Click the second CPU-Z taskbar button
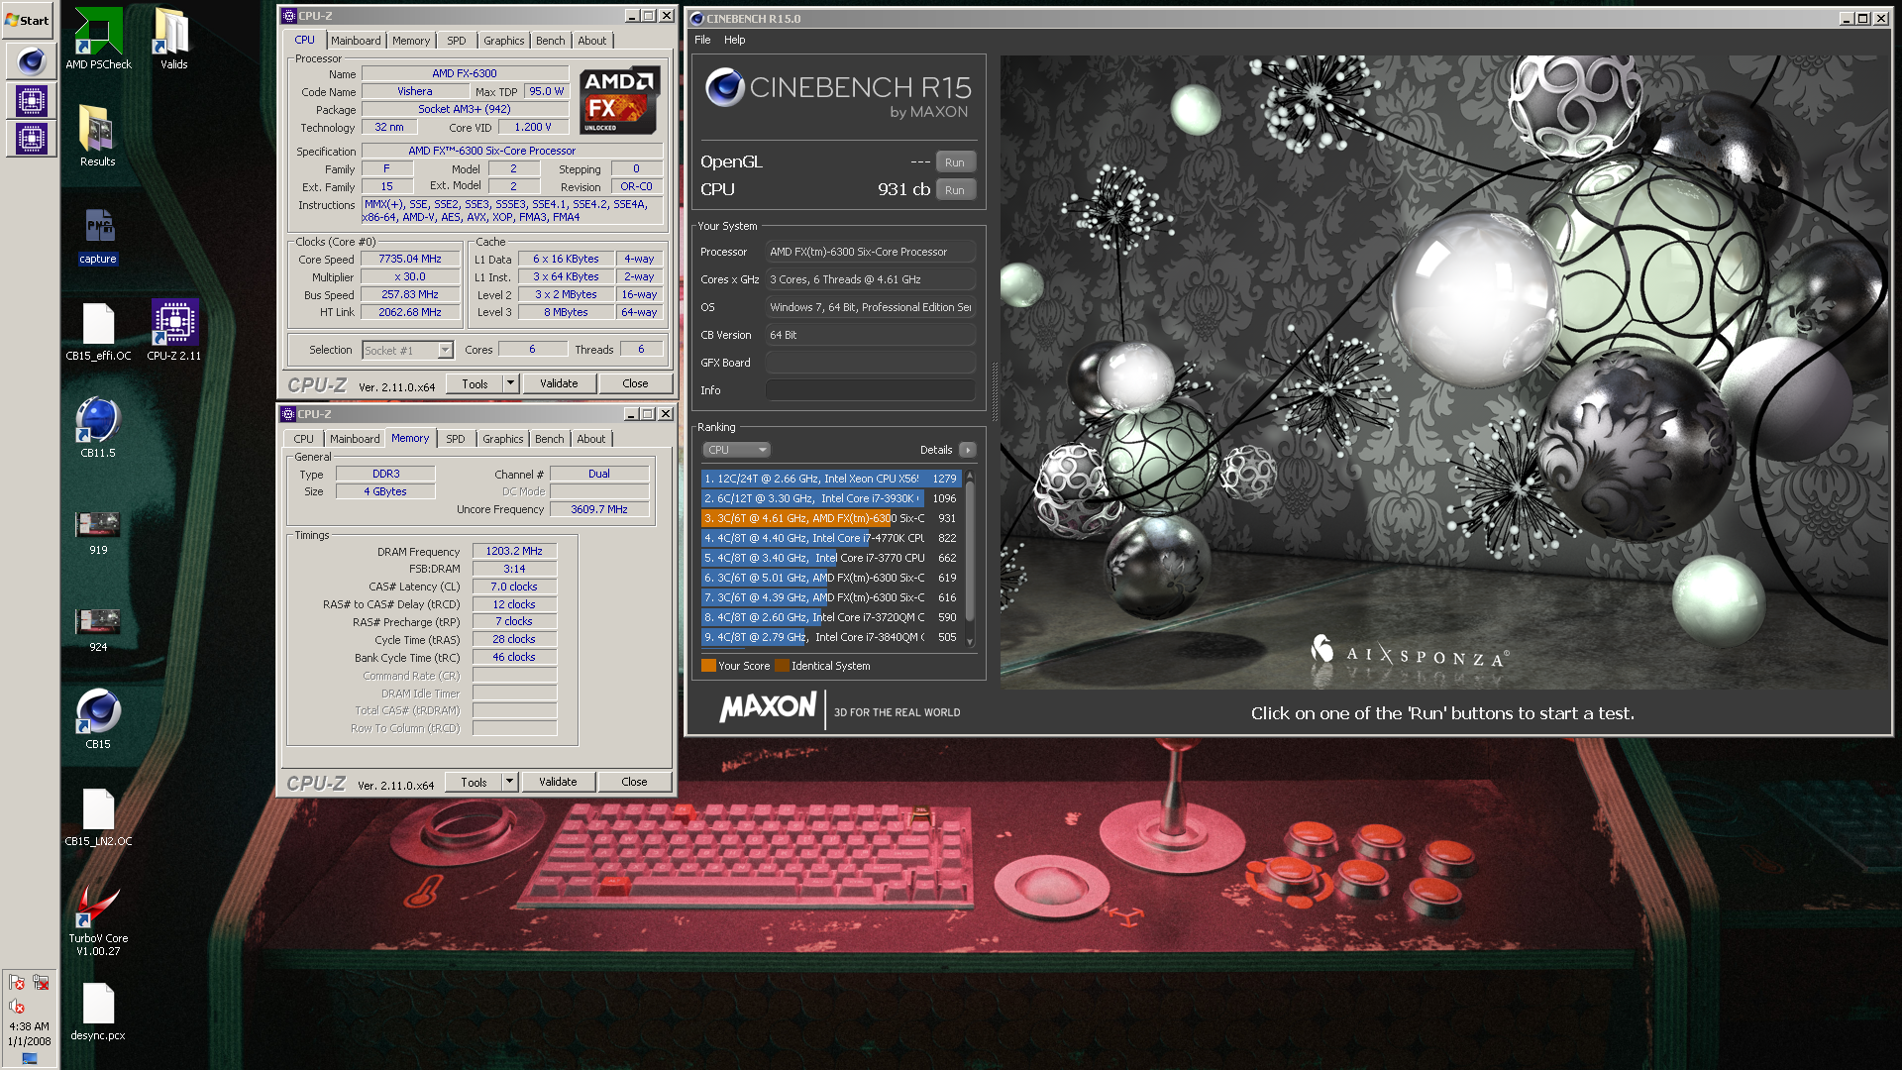 pyautogui.click(x=31, y=139)
